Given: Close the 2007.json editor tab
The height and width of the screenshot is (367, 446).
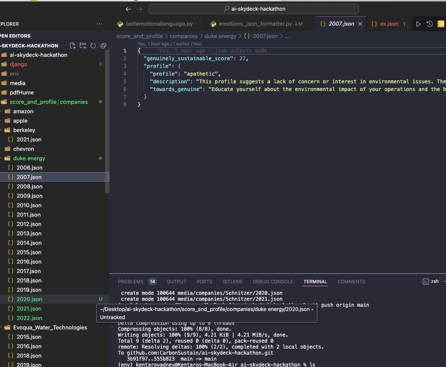Looking at the screenshot, I should pyautogui.click(x=360, y=24).
